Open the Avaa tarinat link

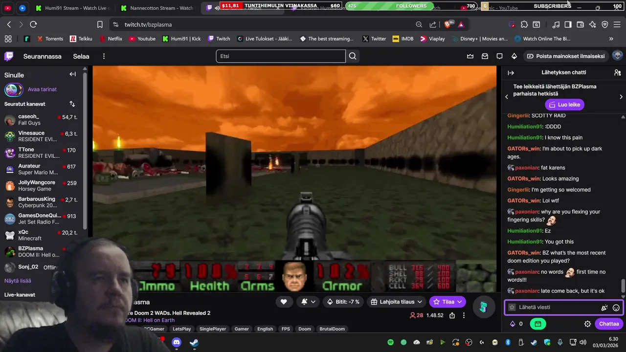(42, 89)
